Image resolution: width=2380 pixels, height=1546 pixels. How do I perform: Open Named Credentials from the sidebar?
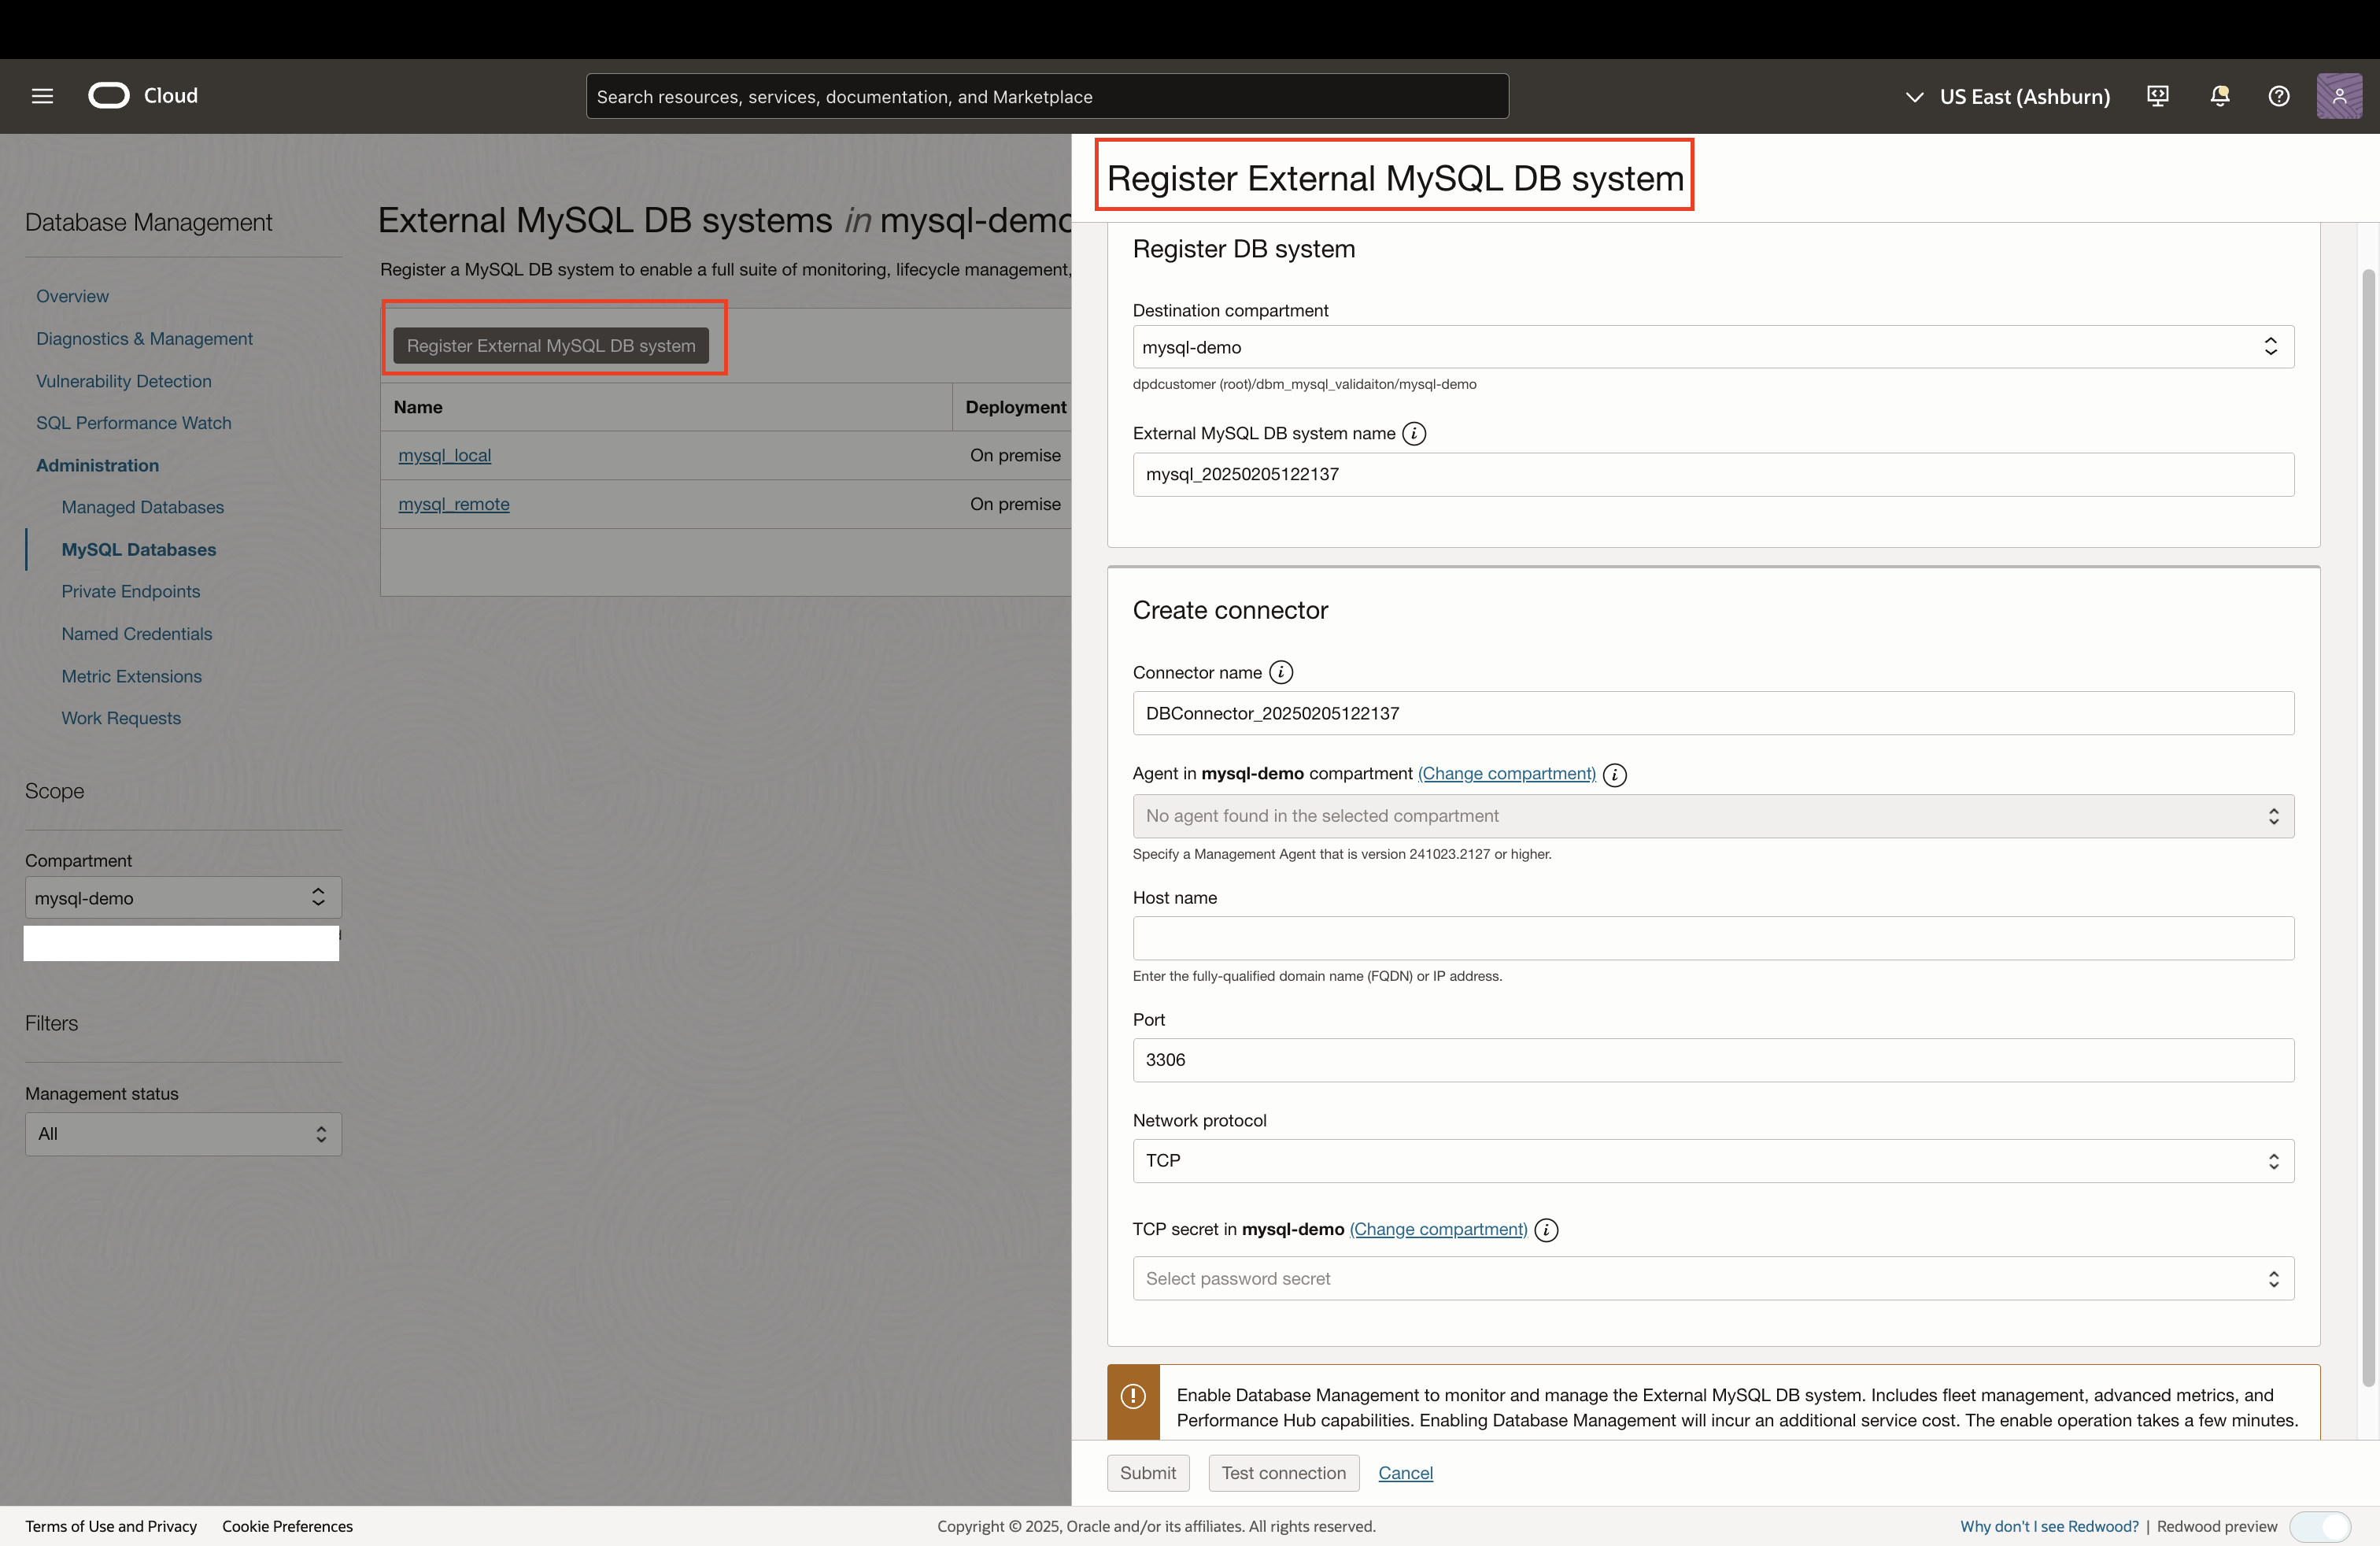pyautogui.click(x=136, y=634)
